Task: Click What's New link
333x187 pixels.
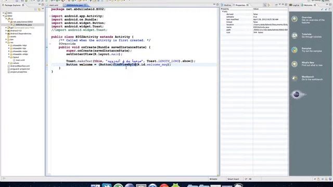Action: 308,62
